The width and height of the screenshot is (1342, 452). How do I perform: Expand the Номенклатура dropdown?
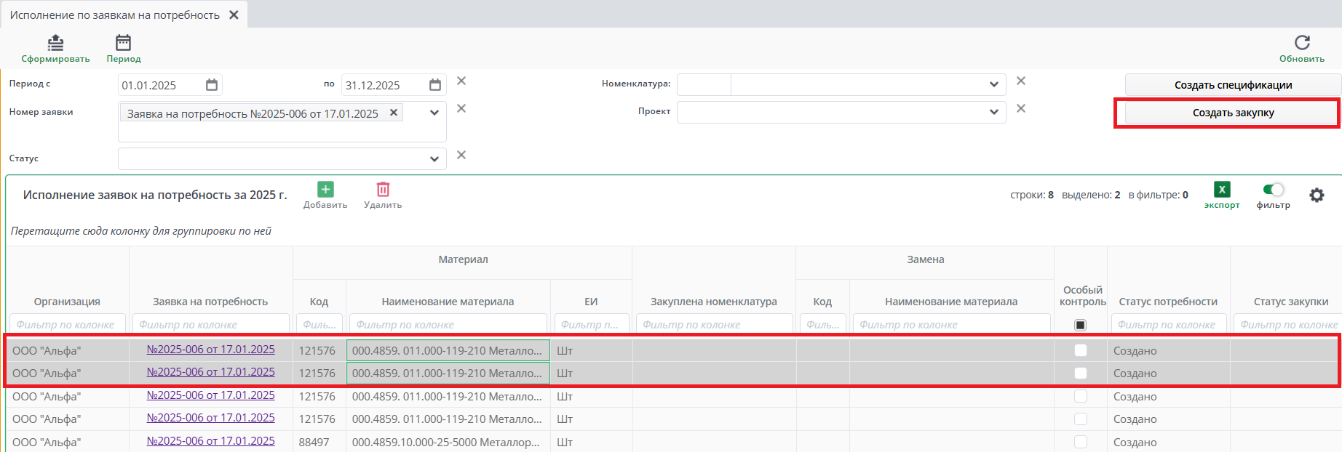tap(993, 84)
